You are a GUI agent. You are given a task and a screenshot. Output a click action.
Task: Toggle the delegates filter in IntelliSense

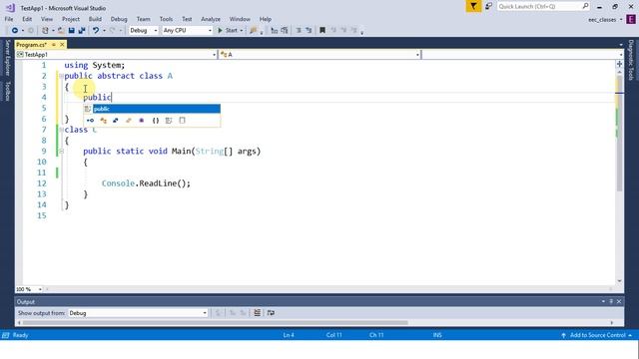click(142, 121)
